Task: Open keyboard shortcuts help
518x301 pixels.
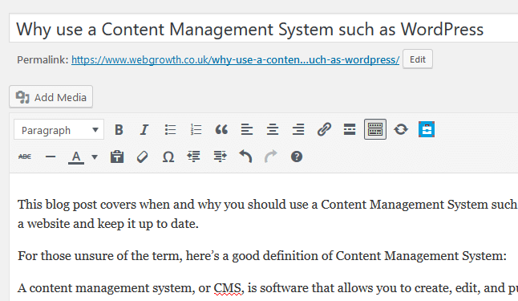Action: click(297, 157)
